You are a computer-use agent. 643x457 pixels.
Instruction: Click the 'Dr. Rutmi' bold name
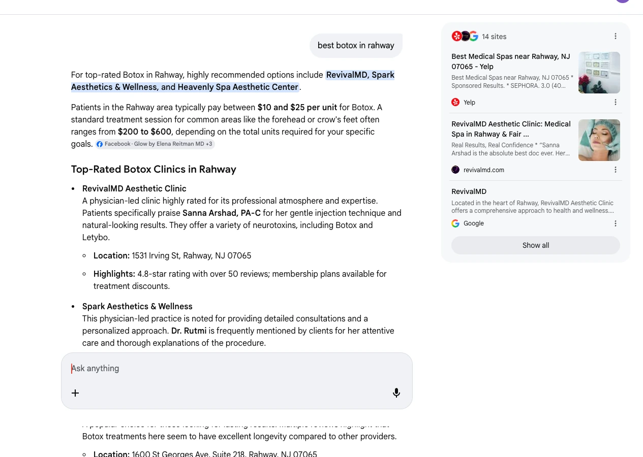point(189,331)
